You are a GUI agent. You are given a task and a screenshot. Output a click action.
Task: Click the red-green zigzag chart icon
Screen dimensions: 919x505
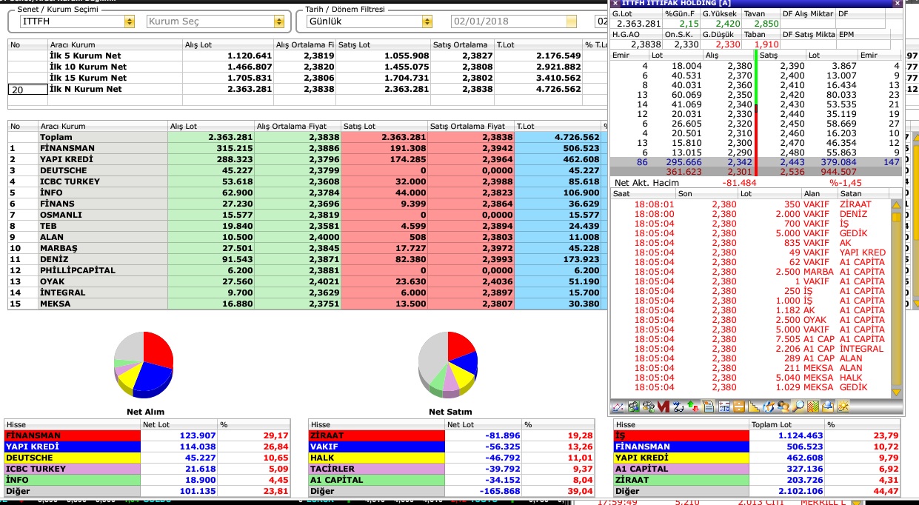[812, 407]
